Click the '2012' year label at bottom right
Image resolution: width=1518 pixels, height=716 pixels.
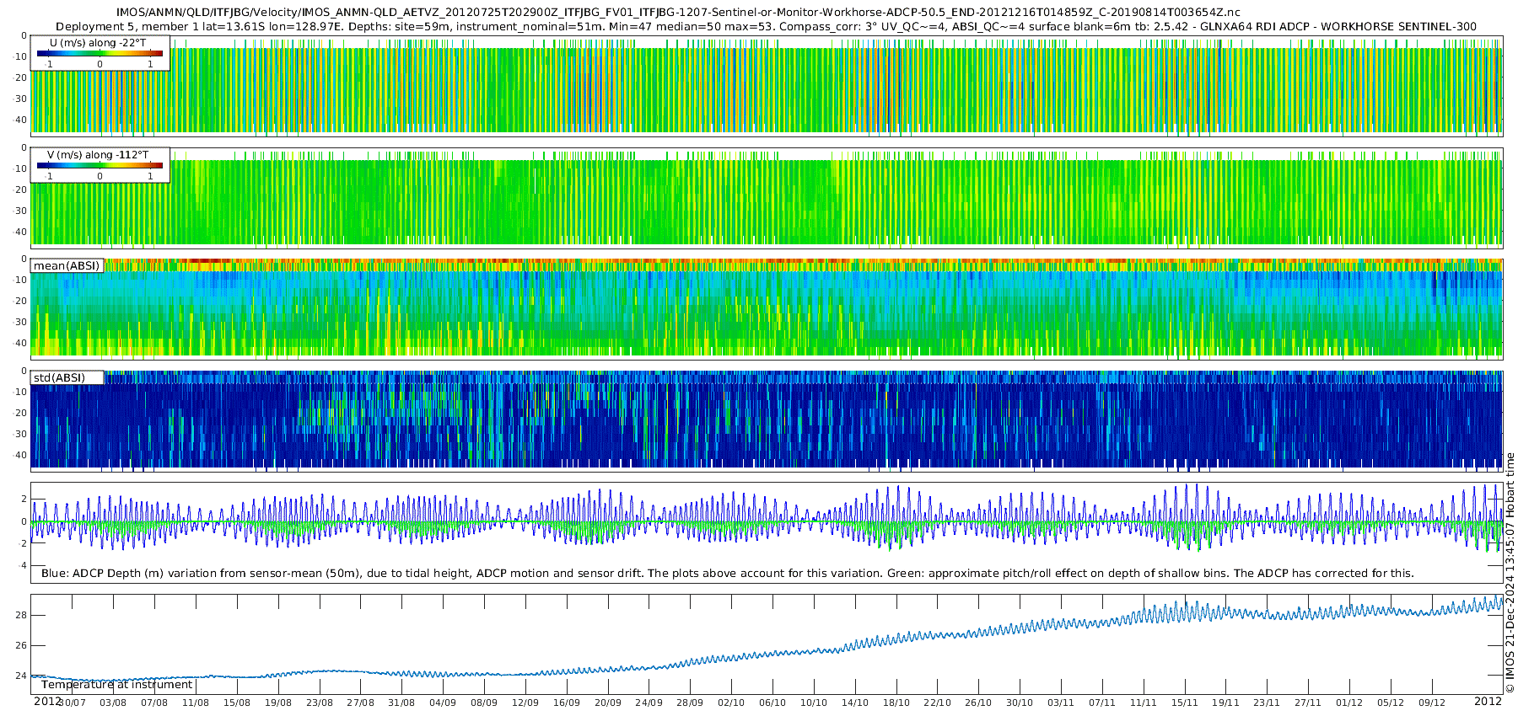1488,701
